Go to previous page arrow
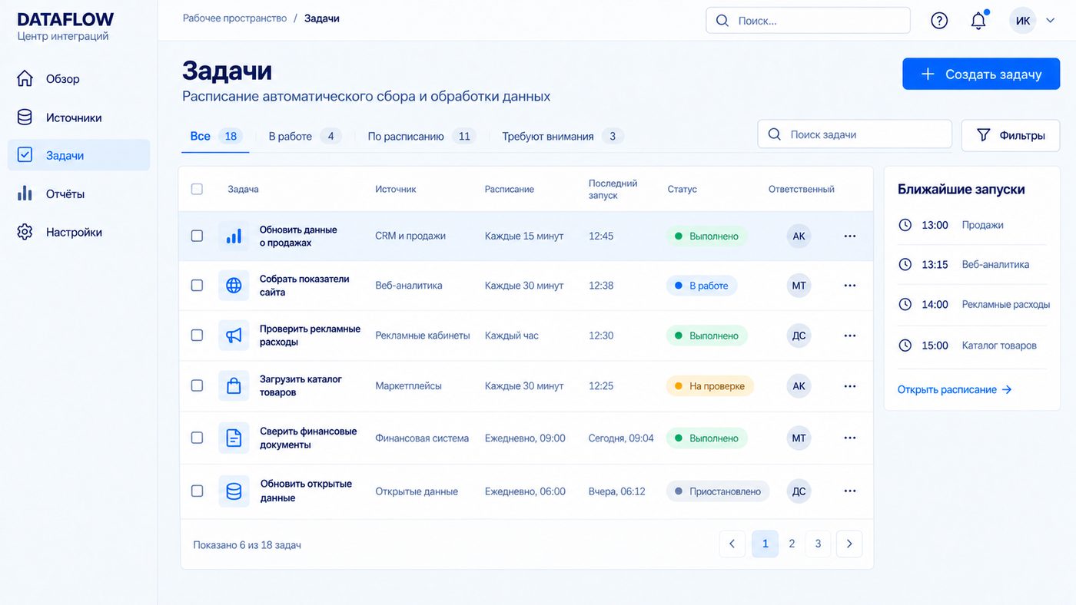The height and width of the screenshot is (605, 1076). coord(732,544)
